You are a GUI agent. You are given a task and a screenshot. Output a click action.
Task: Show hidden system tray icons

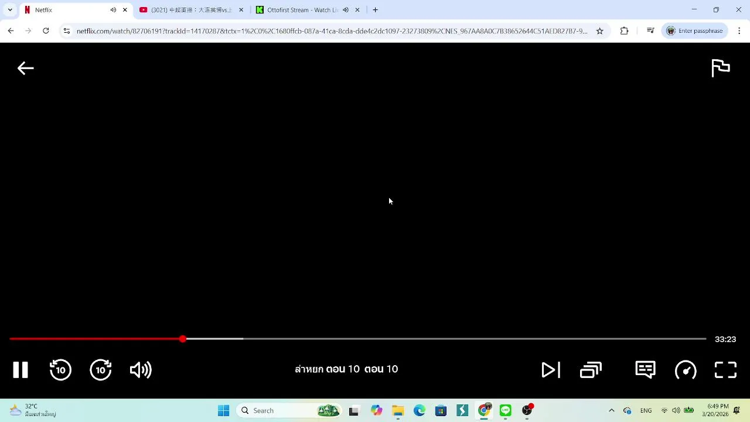tap(612, 411)
